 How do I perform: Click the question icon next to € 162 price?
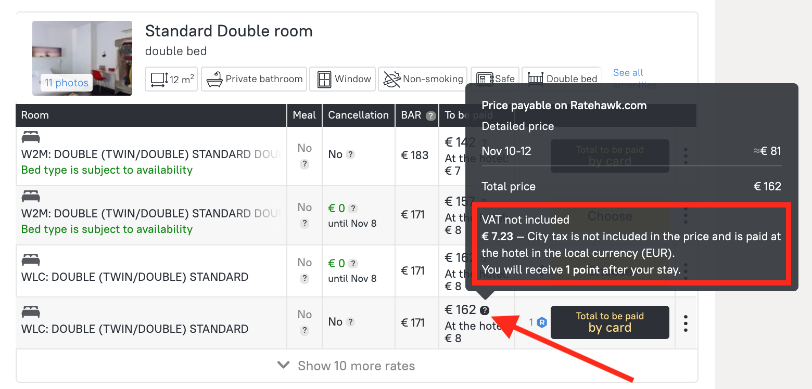pyautogui.click(x=485, y=310)
